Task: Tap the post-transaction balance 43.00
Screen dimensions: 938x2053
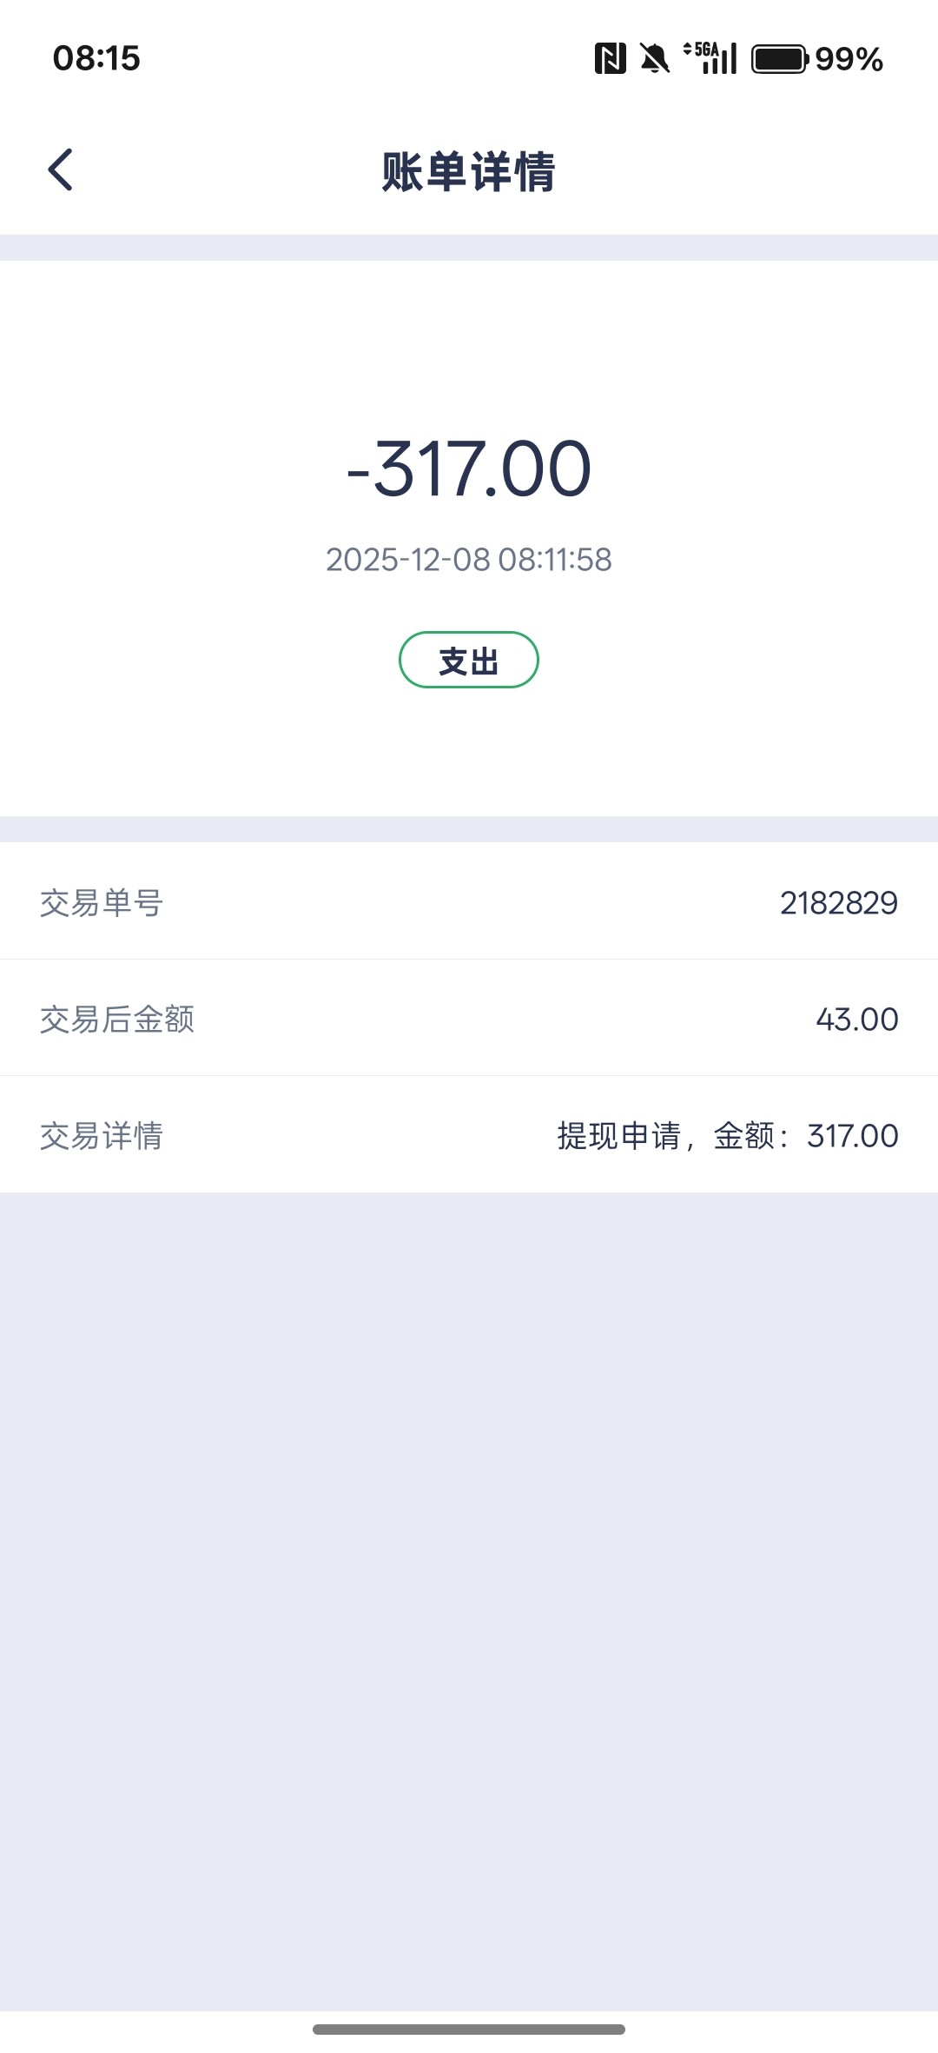Action: coord(856,1019)
